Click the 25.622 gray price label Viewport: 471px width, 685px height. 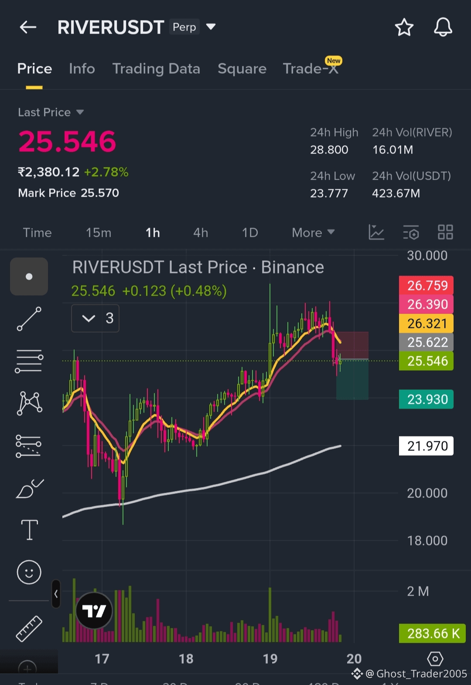click(x=426, y=342)
